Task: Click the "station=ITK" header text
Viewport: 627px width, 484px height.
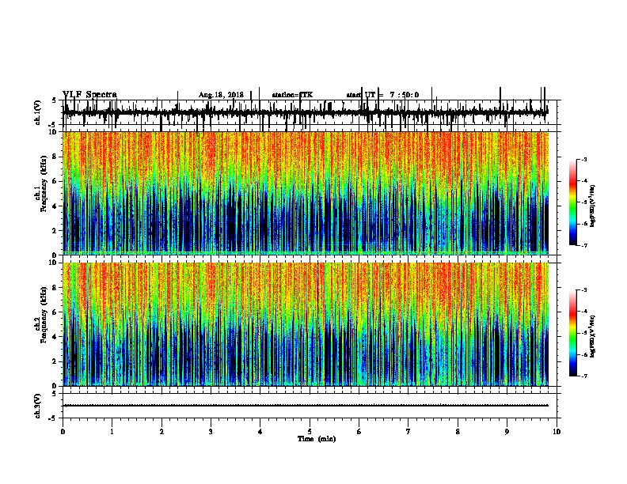Action: point(292,95)
